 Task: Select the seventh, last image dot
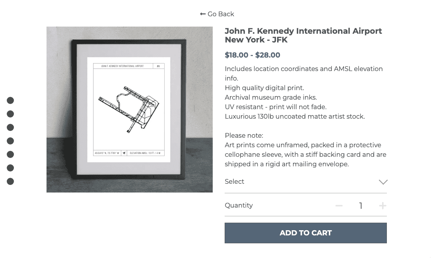[10, 181]
